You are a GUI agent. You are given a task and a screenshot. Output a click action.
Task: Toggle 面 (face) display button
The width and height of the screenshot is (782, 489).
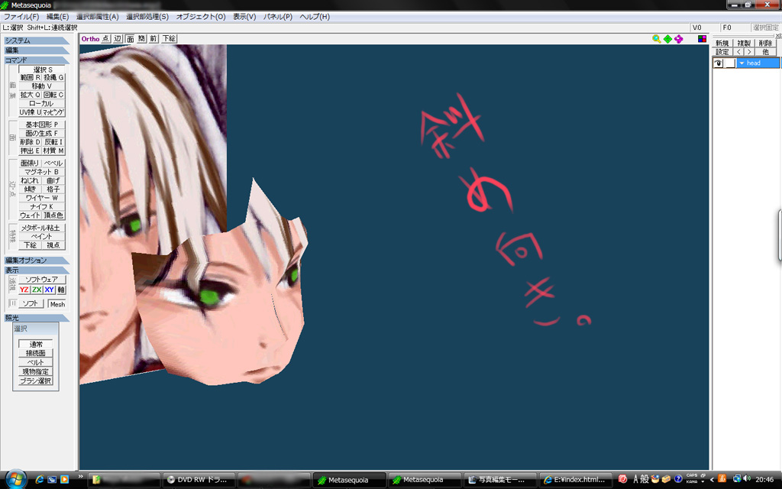[x=130, y=39]
